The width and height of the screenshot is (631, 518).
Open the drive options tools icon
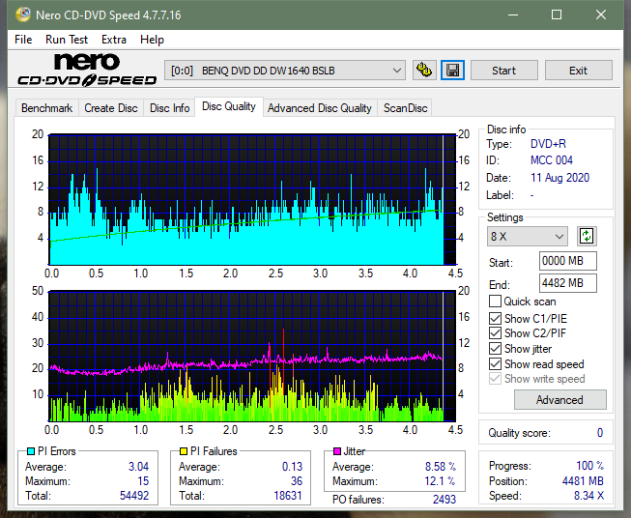point(424,71)
